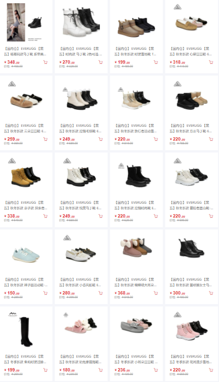This screenshot has width=219, height=382.
Task: Add ¥150 blue sneakers to cart
Action: click(45, 293)
